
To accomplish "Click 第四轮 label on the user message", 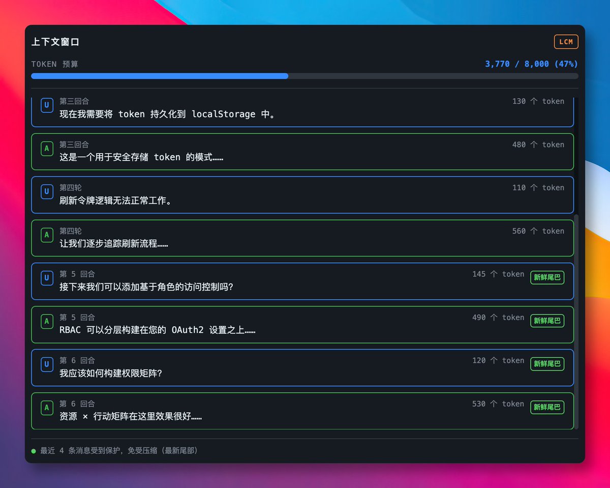I will point(70,188).
